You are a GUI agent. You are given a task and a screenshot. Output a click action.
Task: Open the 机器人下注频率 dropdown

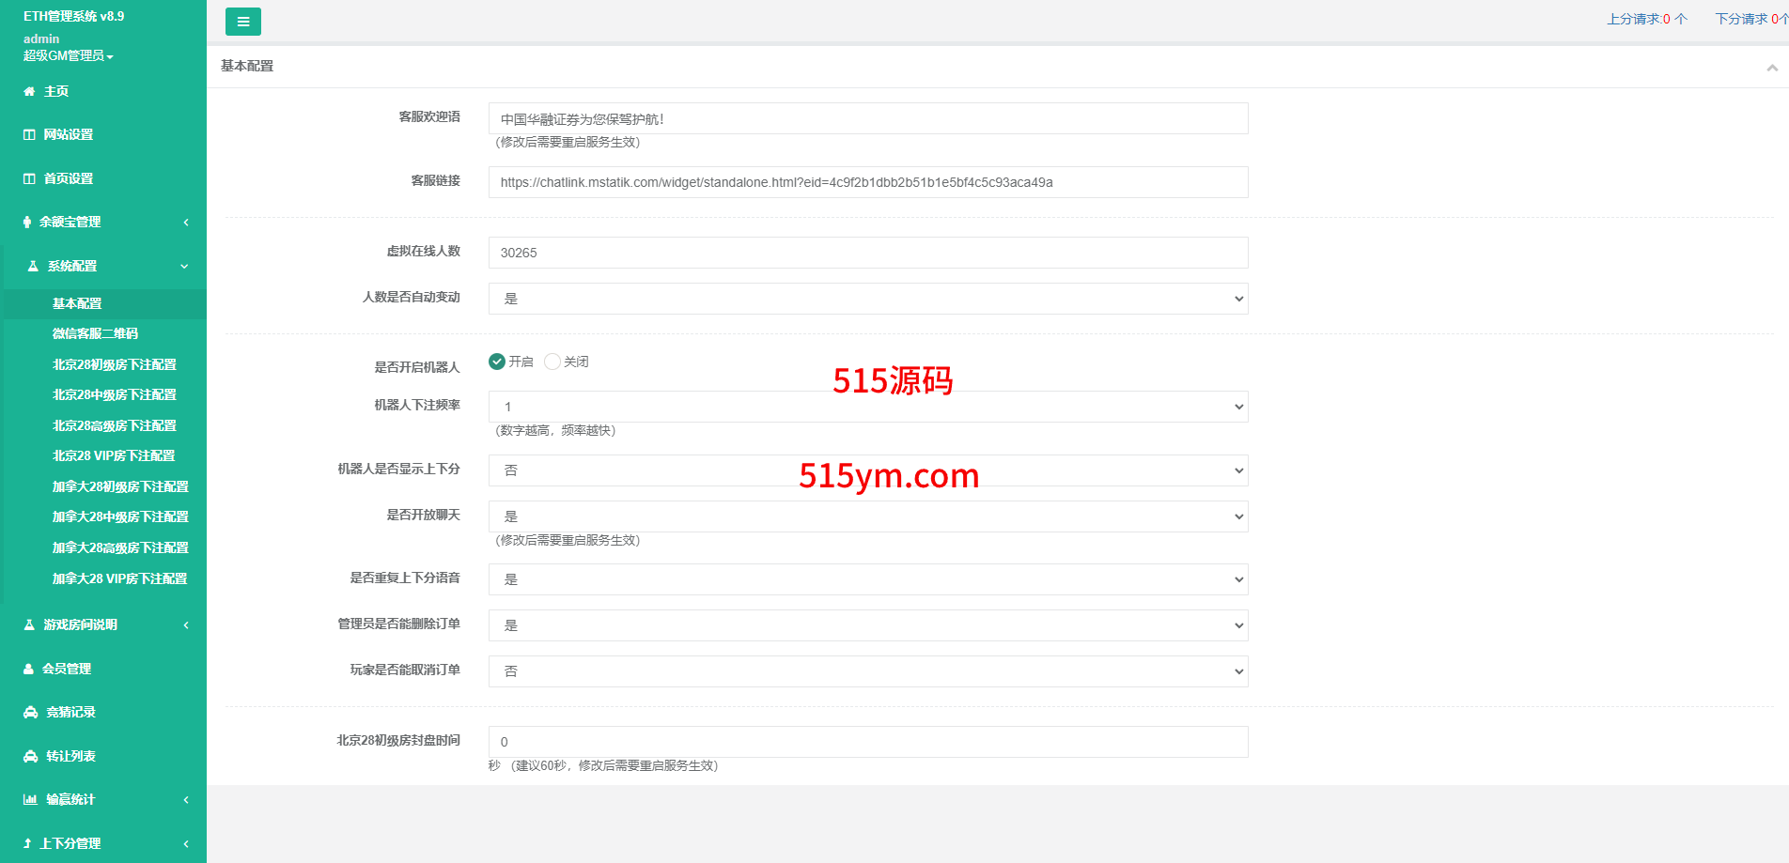867,407
